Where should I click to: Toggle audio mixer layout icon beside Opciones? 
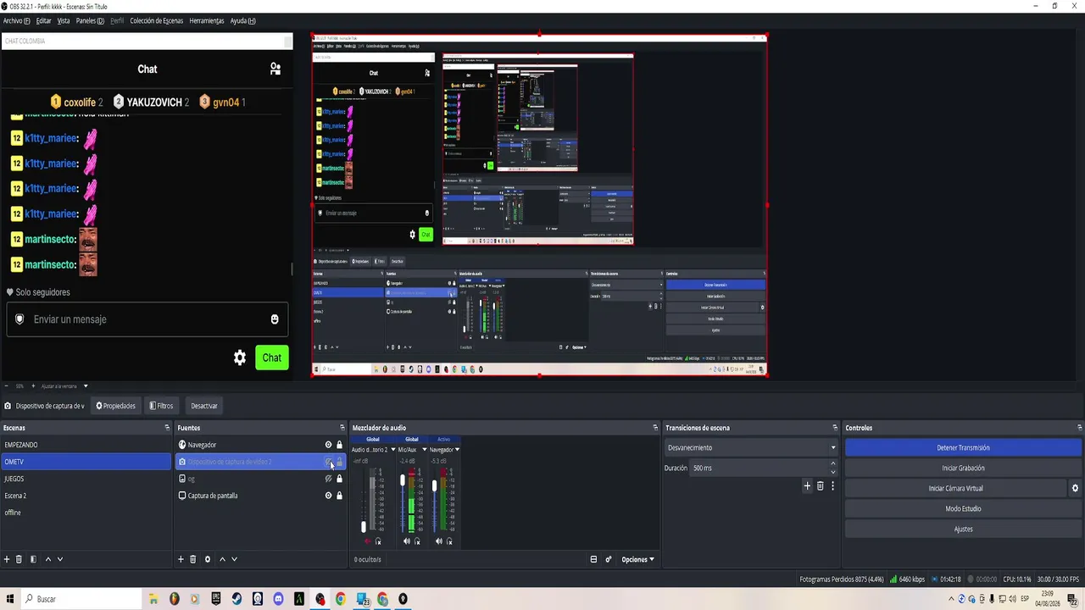point(593,559)
